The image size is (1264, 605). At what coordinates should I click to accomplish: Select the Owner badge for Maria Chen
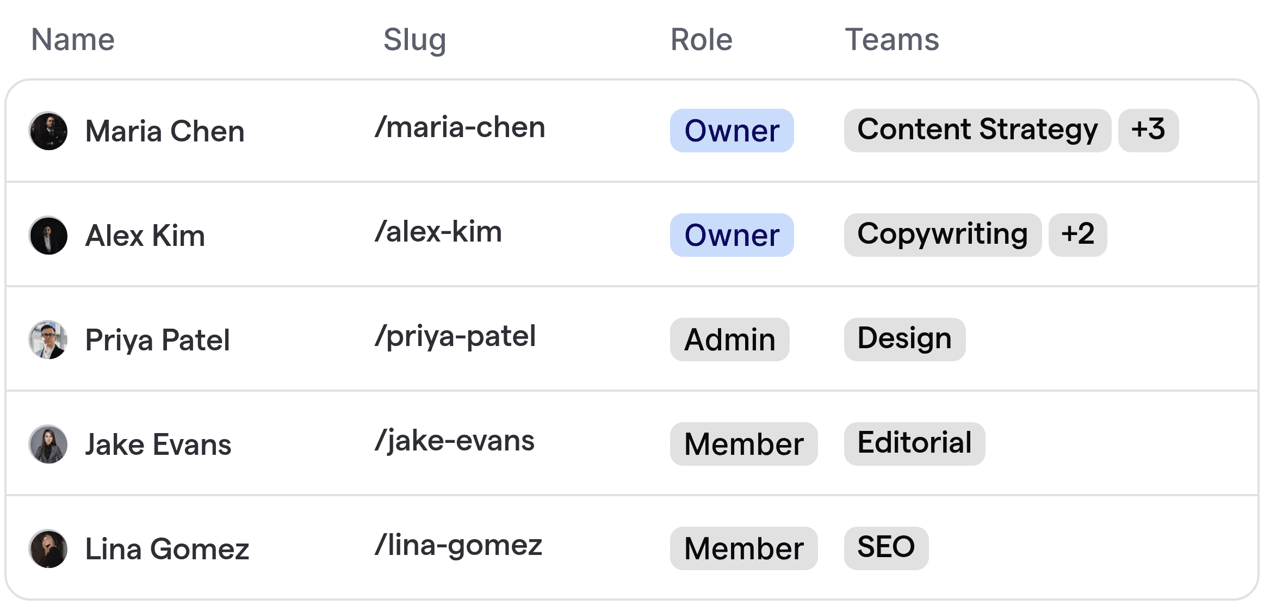click(x=731, y=131)
